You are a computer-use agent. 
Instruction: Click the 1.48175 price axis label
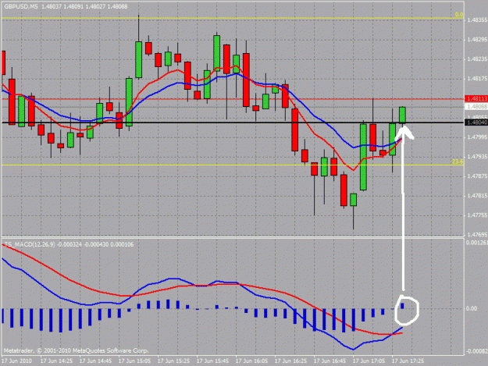477,79
